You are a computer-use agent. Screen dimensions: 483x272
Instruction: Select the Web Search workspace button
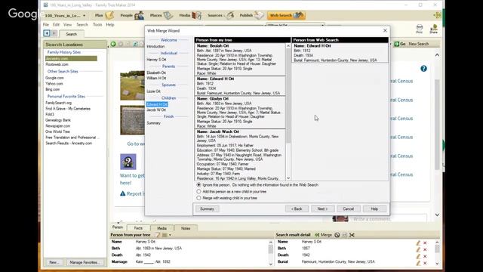[x=286, y=15]
